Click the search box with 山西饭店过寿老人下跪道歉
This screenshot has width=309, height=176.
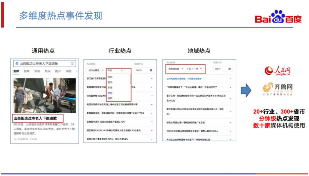45,64
